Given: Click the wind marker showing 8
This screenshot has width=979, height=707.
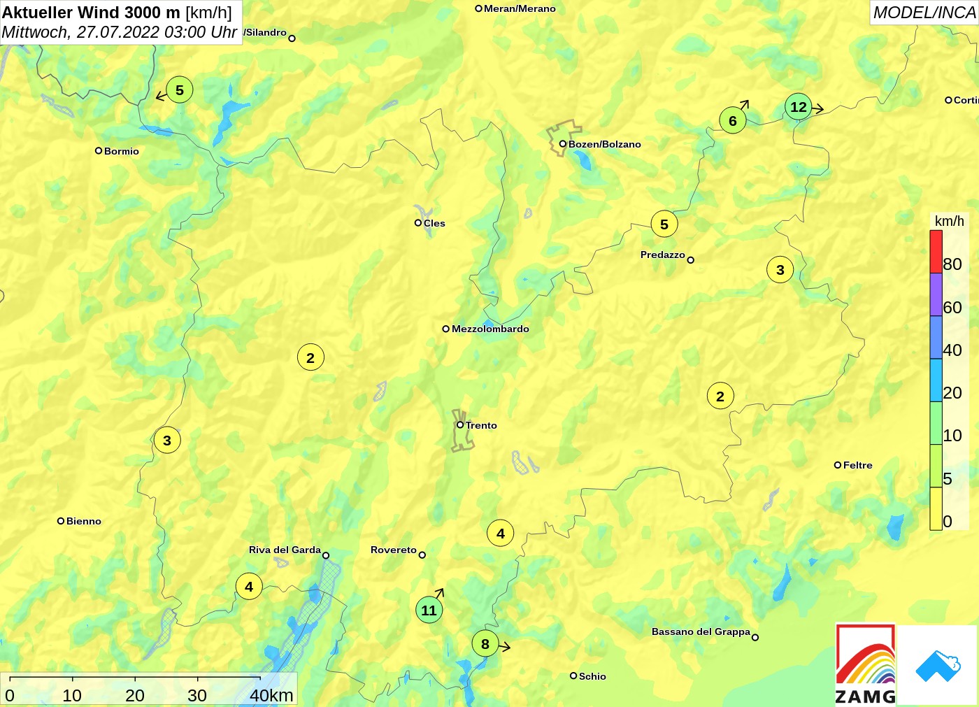Looking at the screenshot, I should coord(485,644).
